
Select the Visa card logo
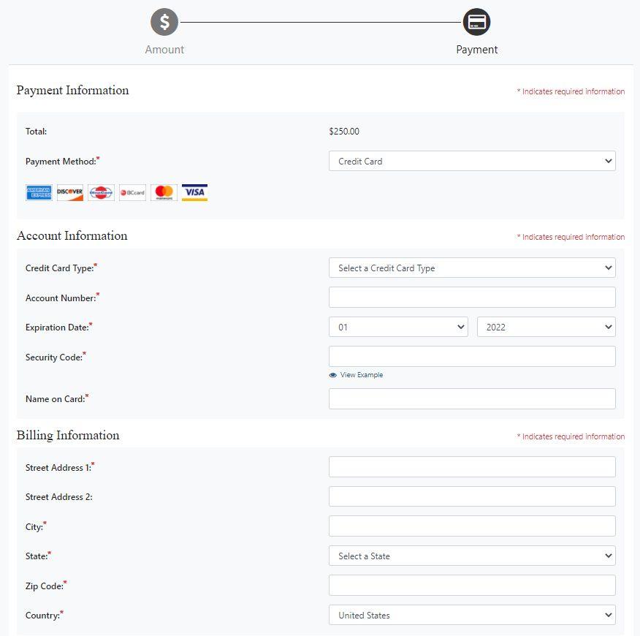(194, 192)
